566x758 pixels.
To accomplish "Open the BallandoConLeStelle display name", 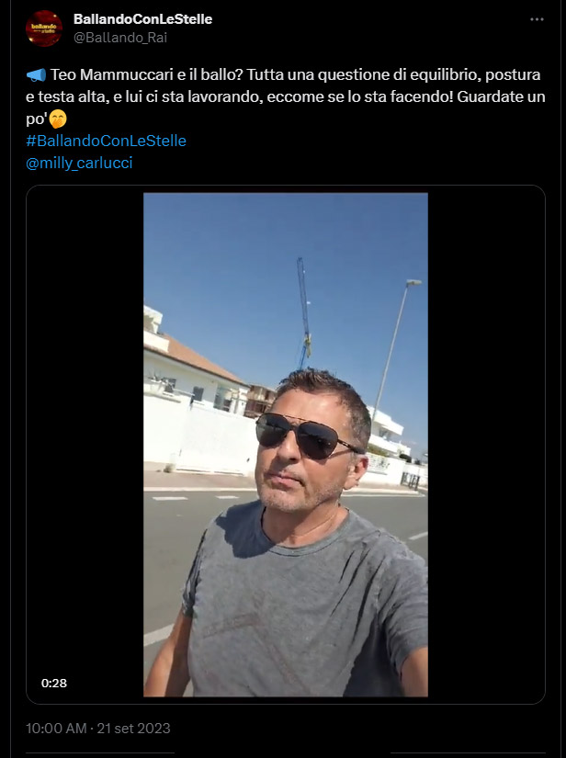I will (x=142, y=19).
